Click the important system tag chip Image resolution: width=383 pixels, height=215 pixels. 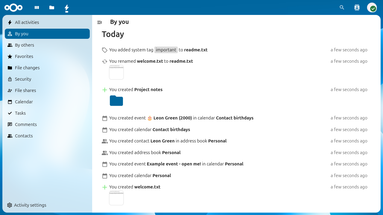(166, 50)
